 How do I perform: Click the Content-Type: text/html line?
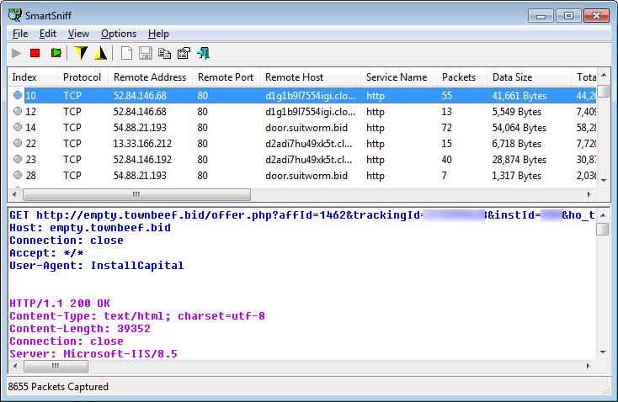[137, 316]
